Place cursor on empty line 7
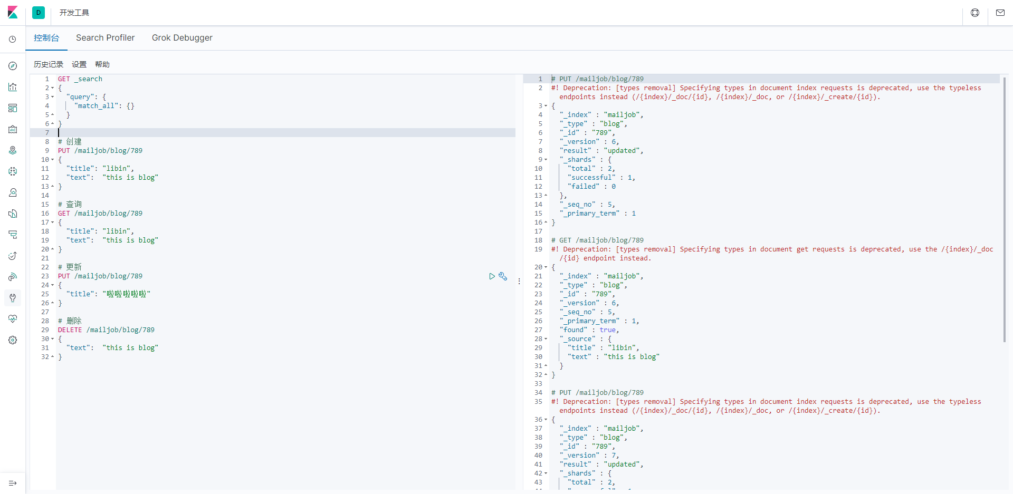Image resolution: width=1013 pixels, height=494 pixels. [285, 133]
